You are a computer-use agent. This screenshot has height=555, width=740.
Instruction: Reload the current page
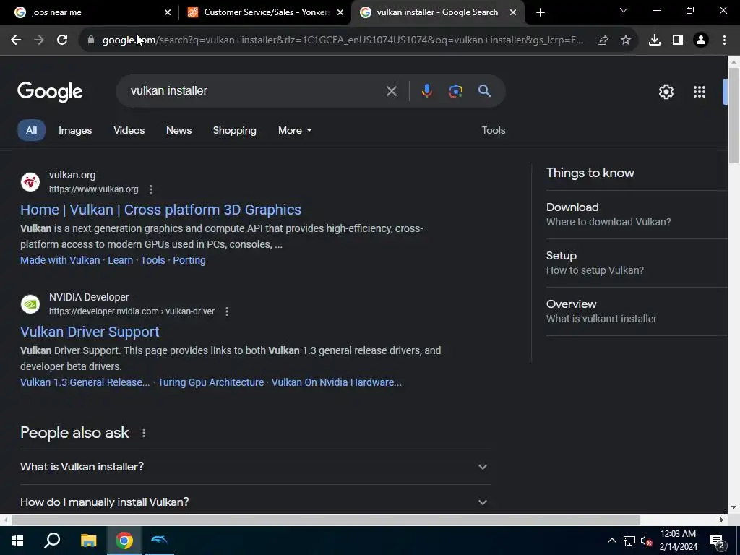[62, 40]
